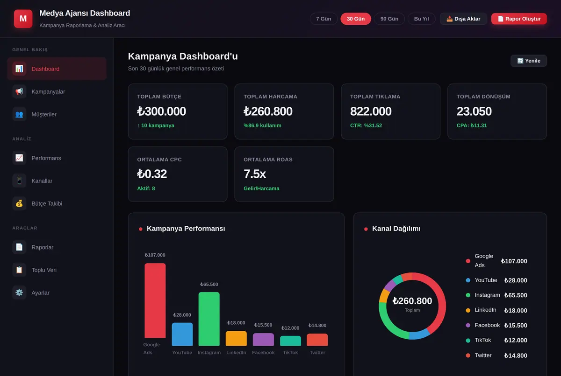The width and height of the screenshot is (561, 376).
Task: Select the 7 Gün date range
Action: [324, 19]
